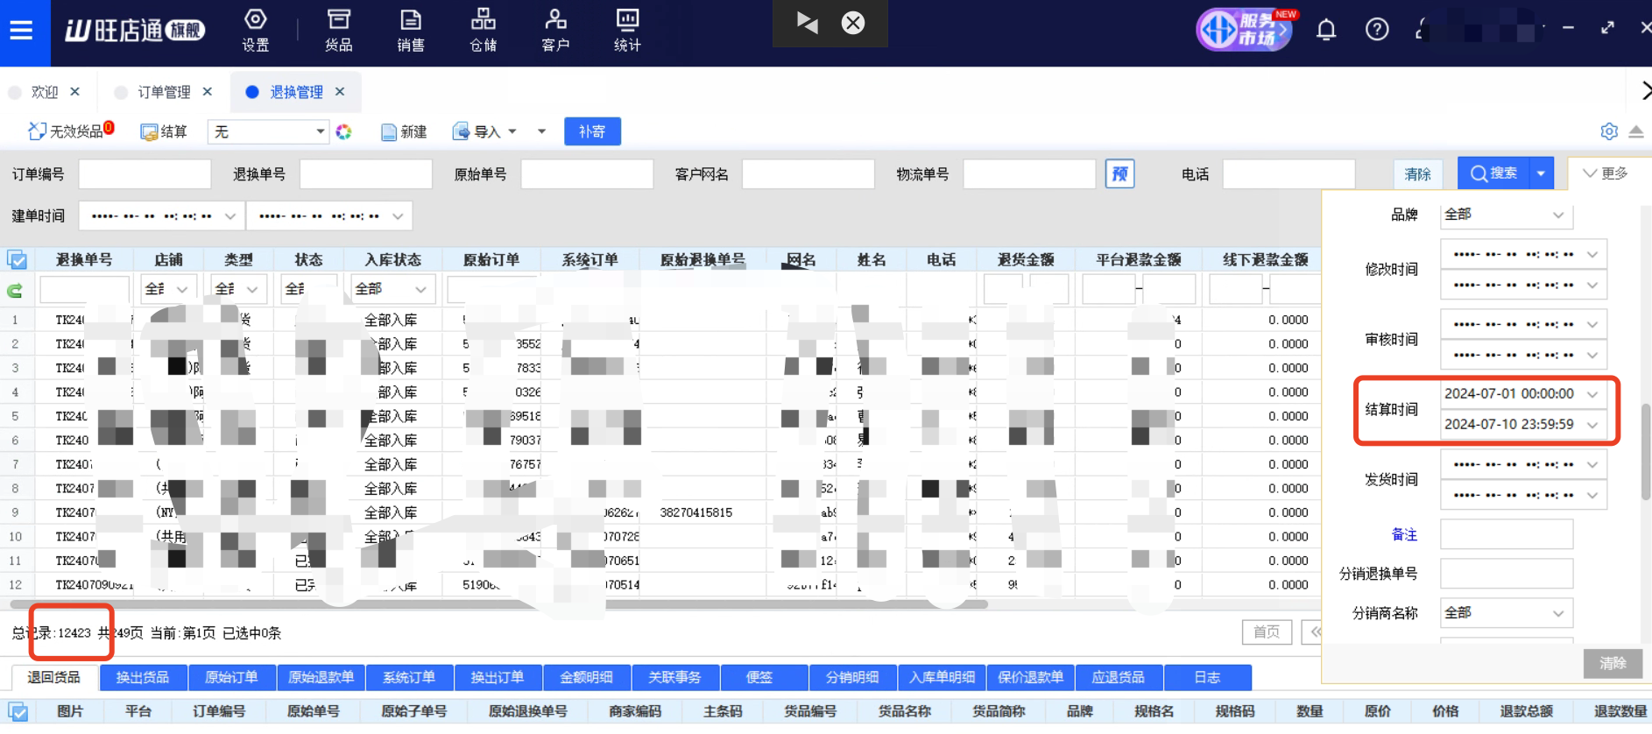Expand the 分销商名称 dropdown
This screenshot has width=1652, height=734.
(x=1557, y=613)
